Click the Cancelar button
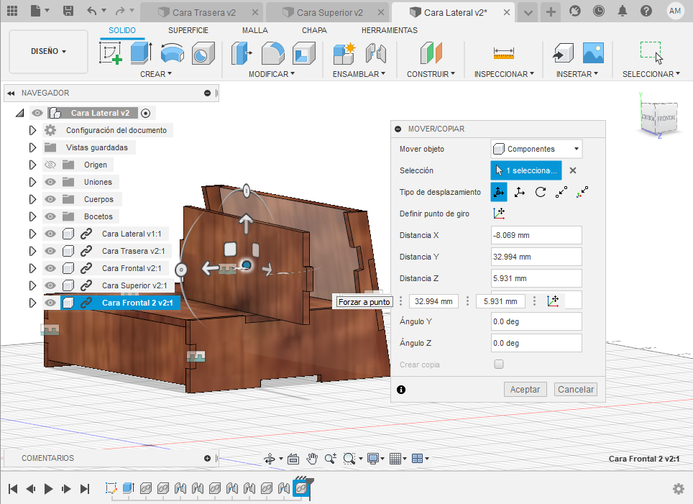 pyautogui.click(x=576, y=389)
